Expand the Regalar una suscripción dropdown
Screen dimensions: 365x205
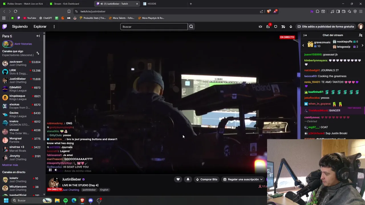pyautogui.click(x=243, y=179)
